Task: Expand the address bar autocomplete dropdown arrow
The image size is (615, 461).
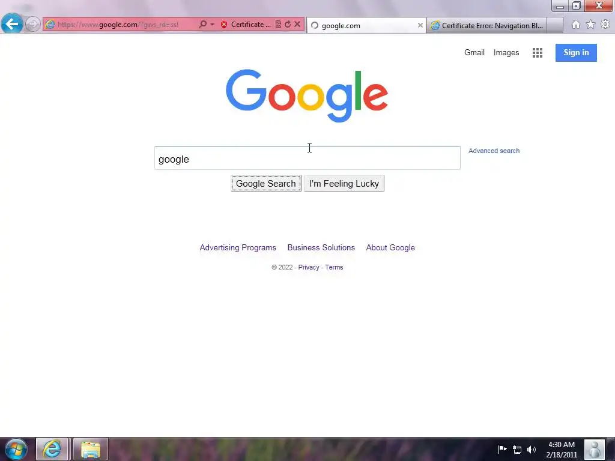Action: coord(212,24)
